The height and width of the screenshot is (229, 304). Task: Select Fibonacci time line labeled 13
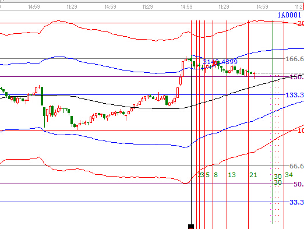pos(227,124)
